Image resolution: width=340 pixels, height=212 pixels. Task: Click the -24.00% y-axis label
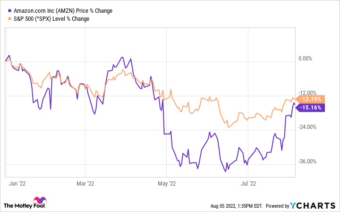307,127
